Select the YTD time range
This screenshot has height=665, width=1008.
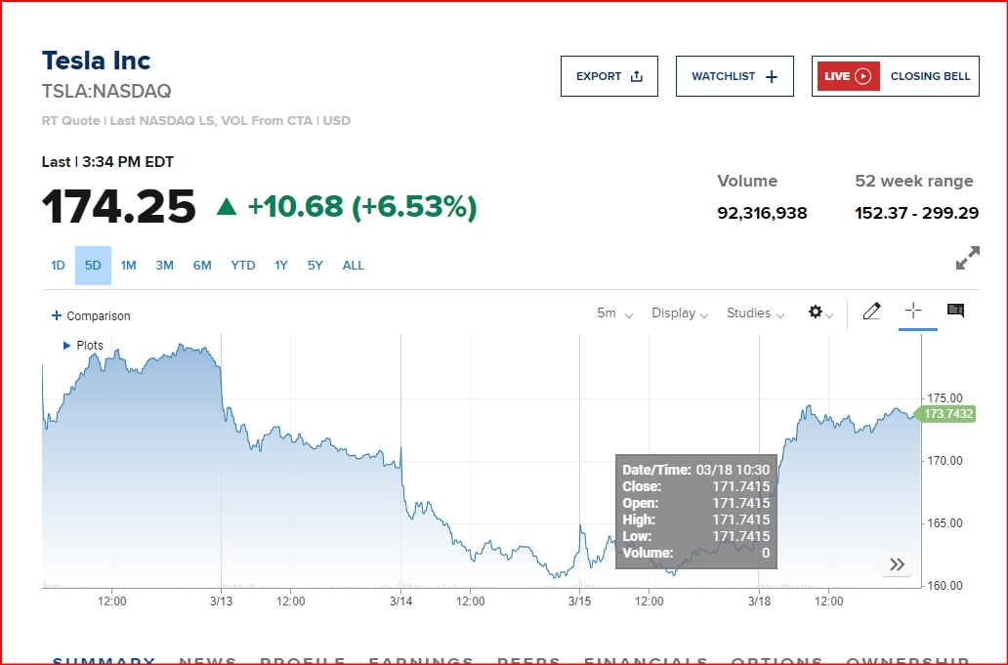242,266
